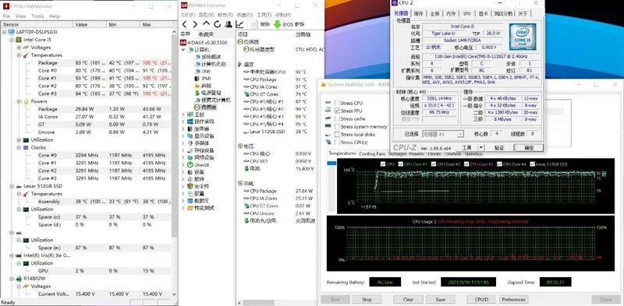The width and height of the screenshot is (624, 306).
Task: Enable the Stress CPU checkbox
Action: point(337,103)
